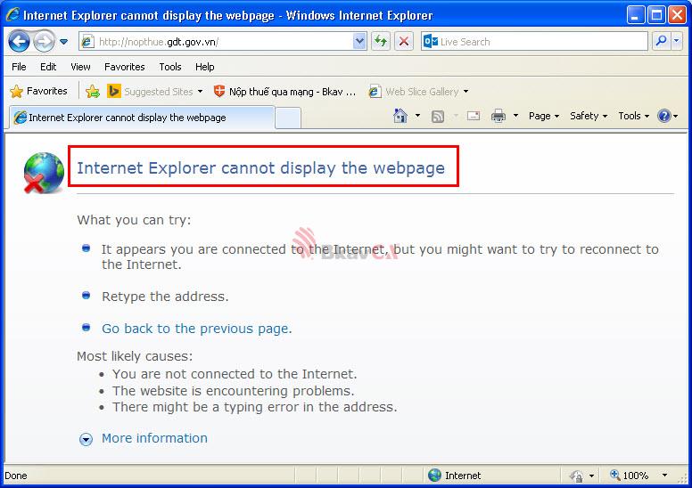The width and height of the screenshot is (692, 488).
Task: Expand the Web Slice Gallery dropdown arrow
Action: click(466, 91)
